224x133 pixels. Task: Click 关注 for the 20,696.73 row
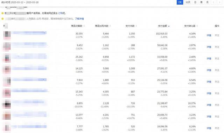click(x=217, y=117)
